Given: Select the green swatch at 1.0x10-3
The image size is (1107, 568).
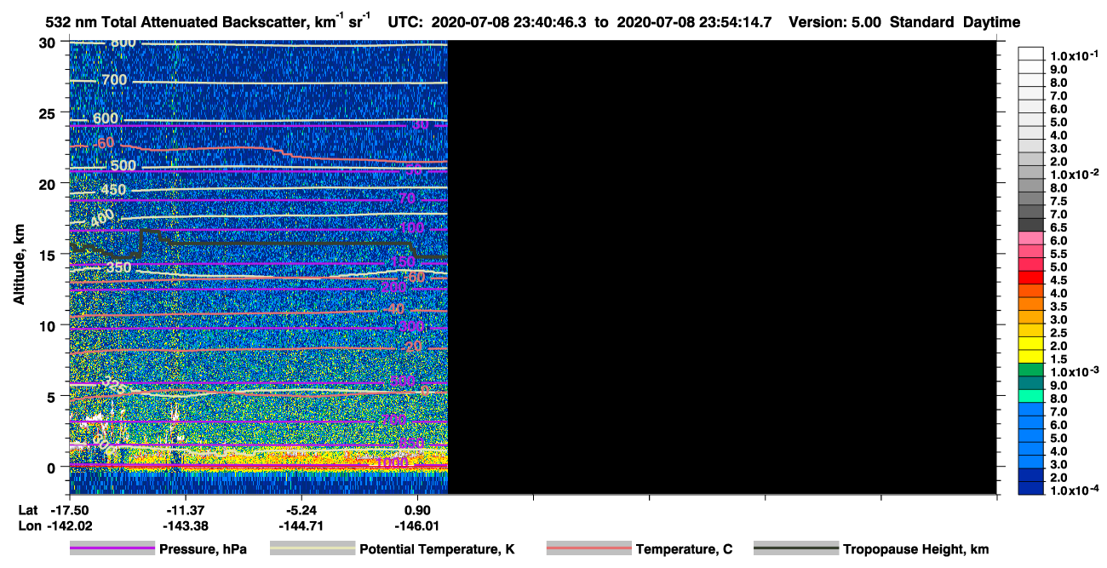Looking at the screenshot, I should (1031, 371).
